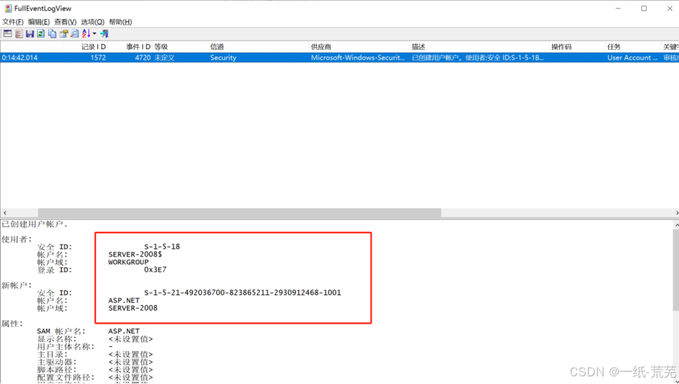Sort by the 供应商 column header
The image size is (679, 384).
point(359,47)
